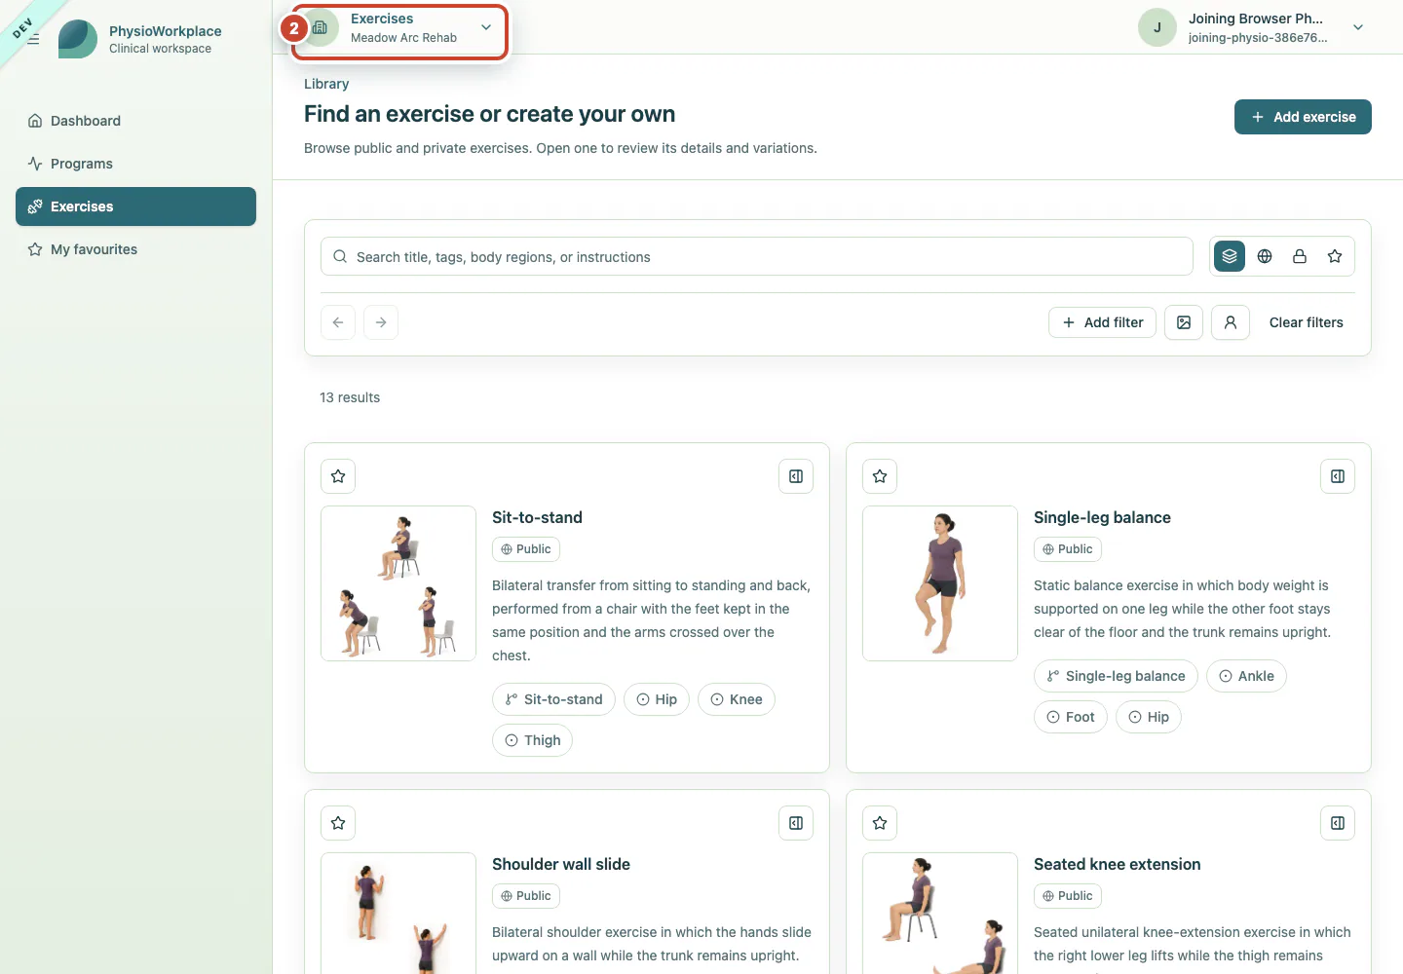
Task: Click the Knee body region tag
Action: click(737, 699)
